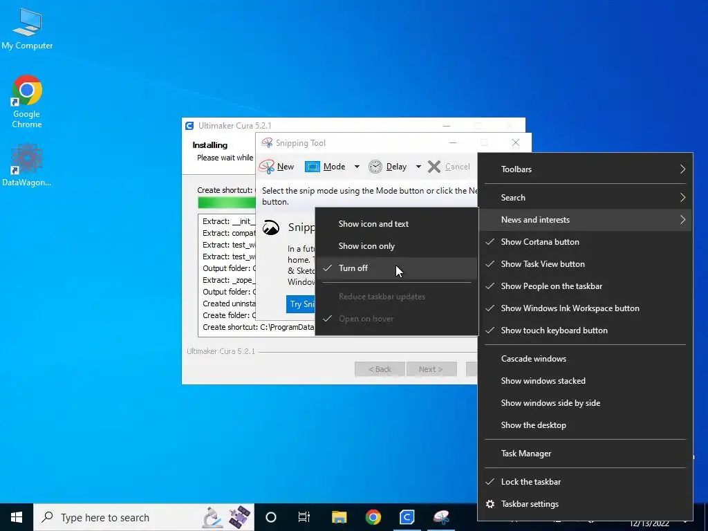
Task: Toggle Show People on the taskbar
Action: [586, 286]
